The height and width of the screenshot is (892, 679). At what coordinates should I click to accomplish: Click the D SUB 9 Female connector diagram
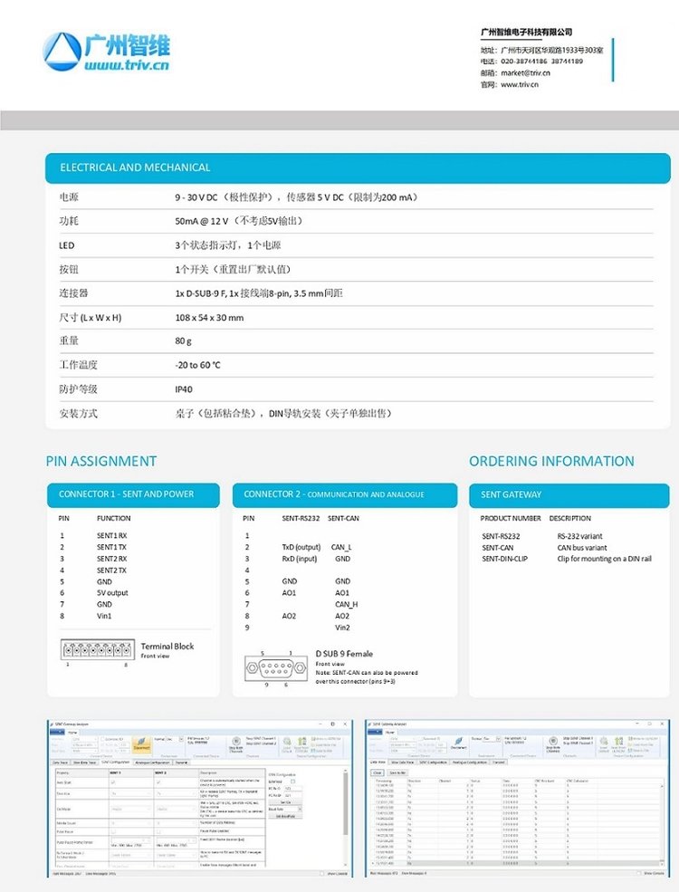point(276,668)
